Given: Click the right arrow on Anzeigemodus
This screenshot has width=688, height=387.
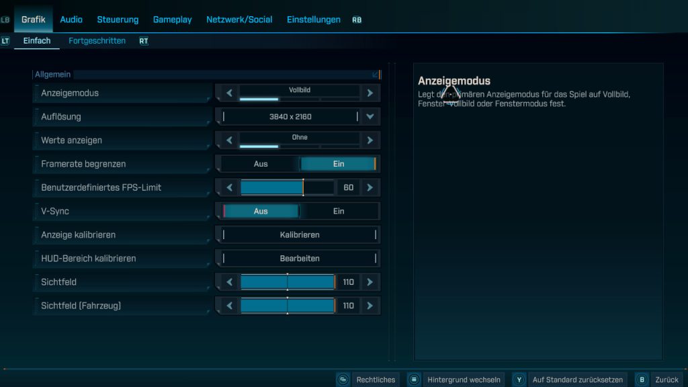Looking at the screenshot, I should [370, 93].
